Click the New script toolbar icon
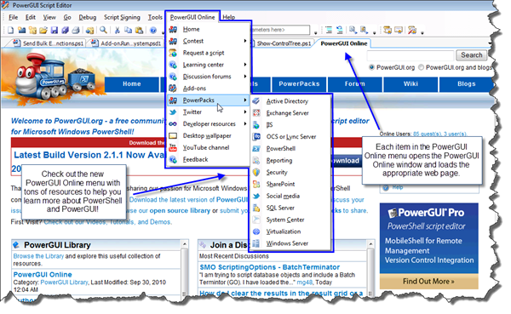 11,31
